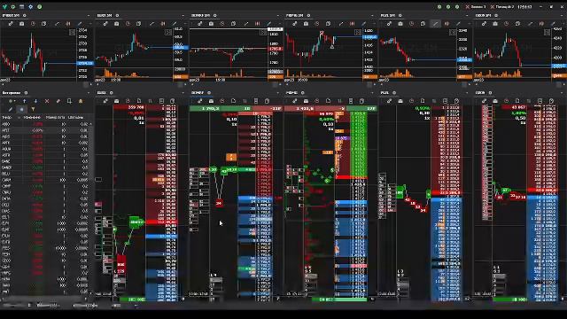Select the PLZL order book tab title
567x319 pixels.
pyautogui.click(x=384, y=93)
